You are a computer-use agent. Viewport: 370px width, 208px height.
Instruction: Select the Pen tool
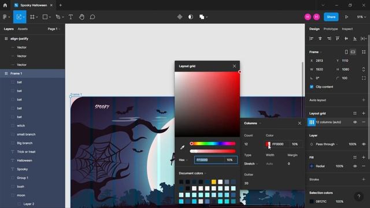pos(60,17)
